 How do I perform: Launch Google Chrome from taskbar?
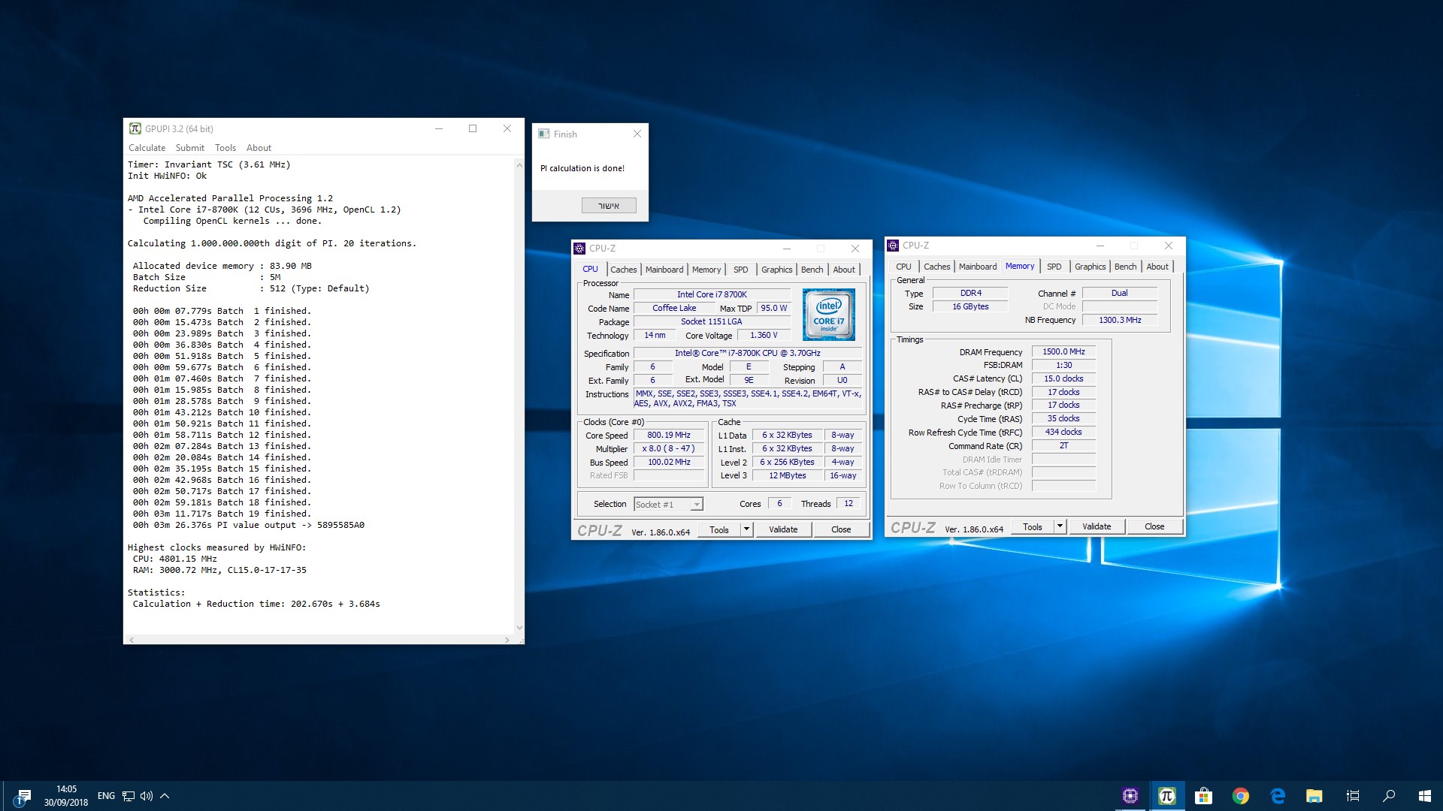pyautogui.click(x=1240, y=796)
